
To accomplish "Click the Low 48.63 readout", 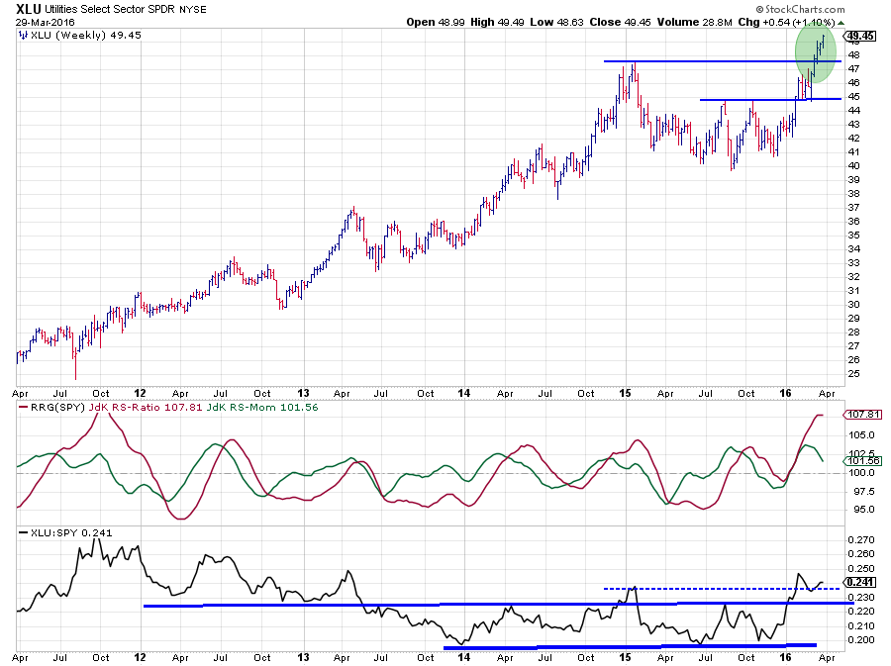I will 556,22.
